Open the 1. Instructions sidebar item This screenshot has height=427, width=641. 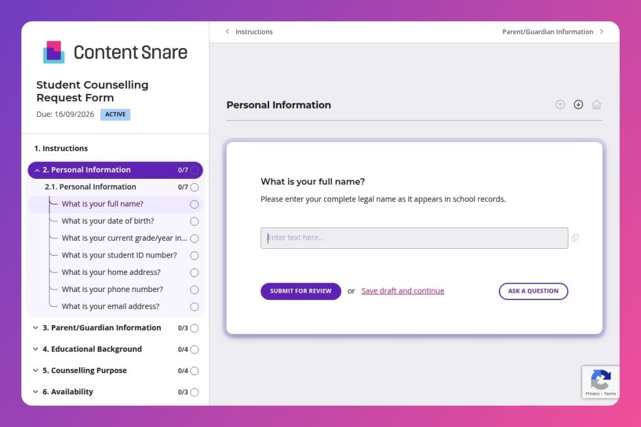[61, 148]
